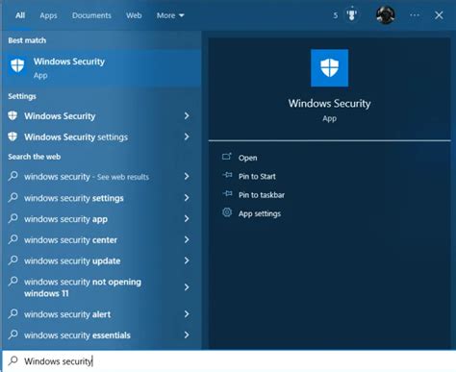The height and width of the screenshot is (372, 456).
Task: Click shield icon beside Windows Security setting
Action: pos(13,115)
